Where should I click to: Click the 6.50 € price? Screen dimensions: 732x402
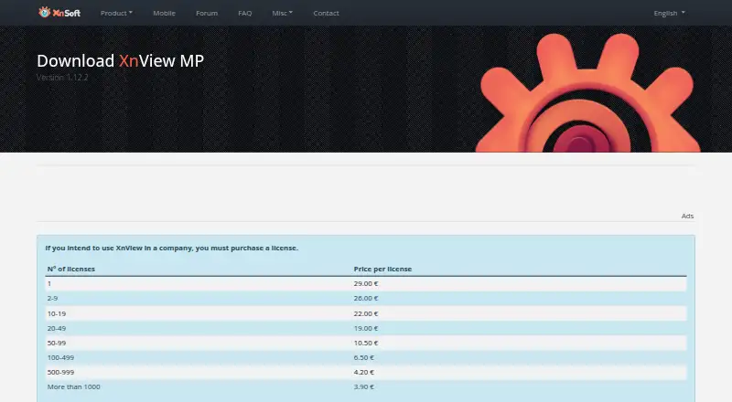[364, 357]
